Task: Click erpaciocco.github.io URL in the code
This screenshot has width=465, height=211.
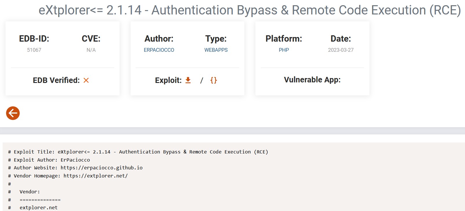Action: click(101, 168)
